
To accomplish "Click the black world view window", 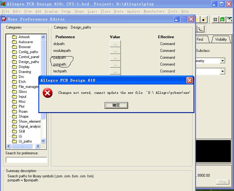I will click(213, 151).
